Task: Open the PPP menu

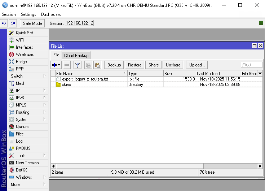Action: pyautogui.click(x=28, y=69)
